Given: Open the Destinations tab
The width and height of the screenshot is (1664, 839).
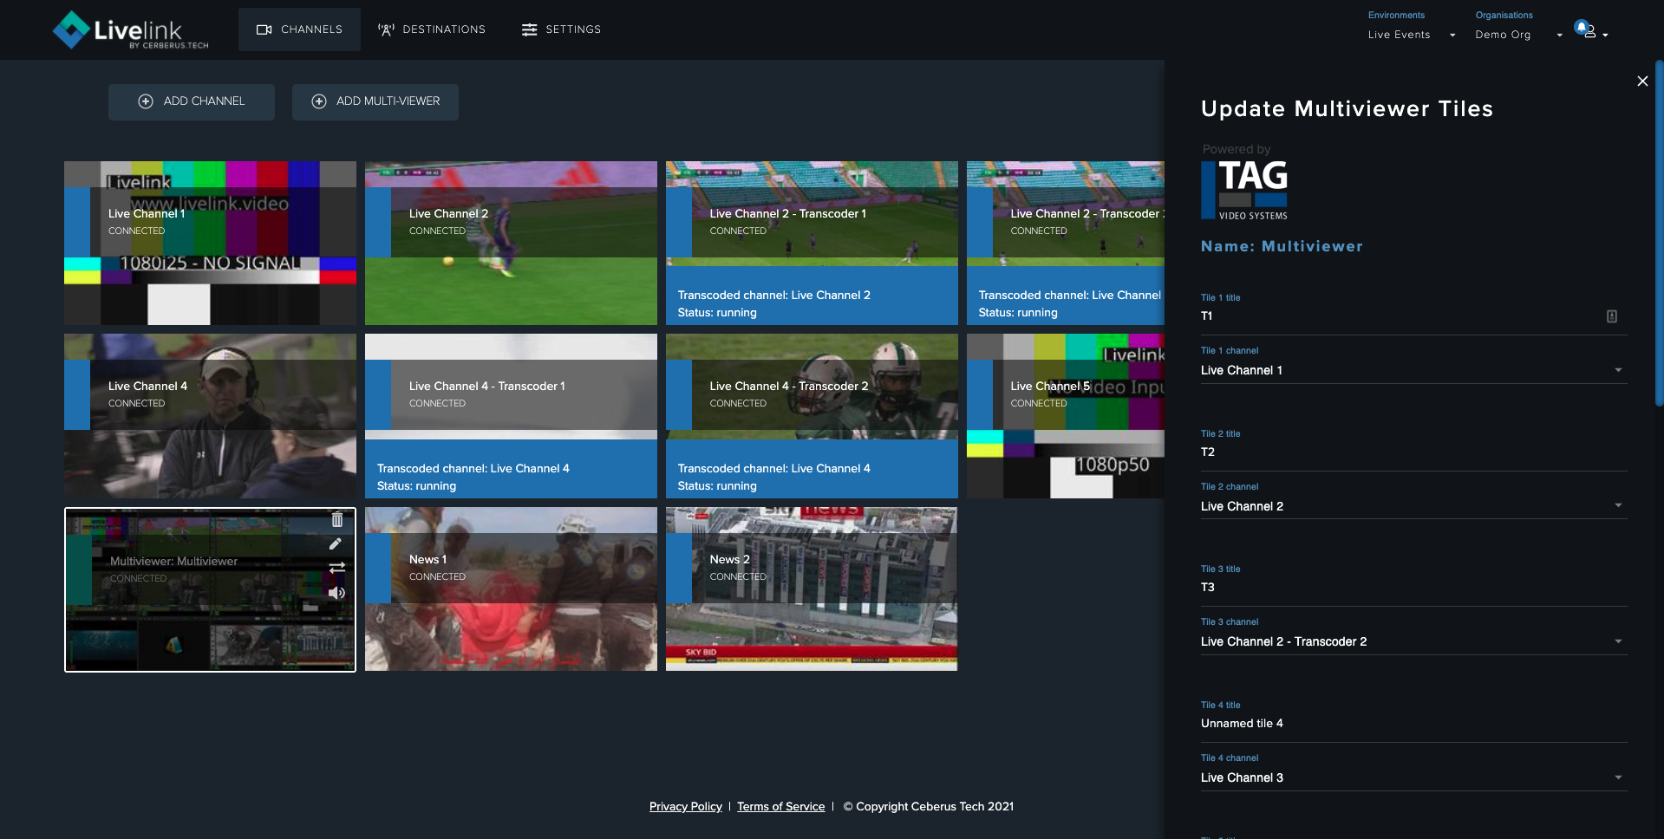Looking at the screenshot, I should pyautogui.click(x=432, y=29).
